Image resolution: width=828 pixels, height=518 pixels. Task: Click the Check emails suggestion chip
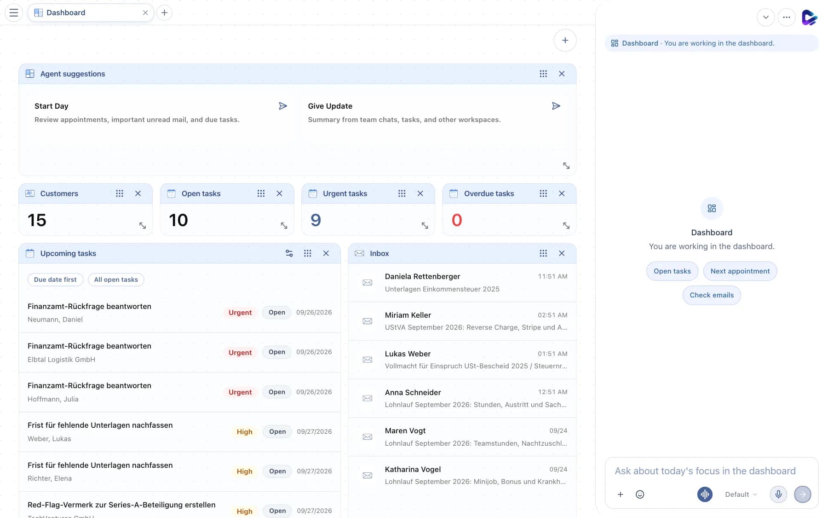(x=712, y=295)
